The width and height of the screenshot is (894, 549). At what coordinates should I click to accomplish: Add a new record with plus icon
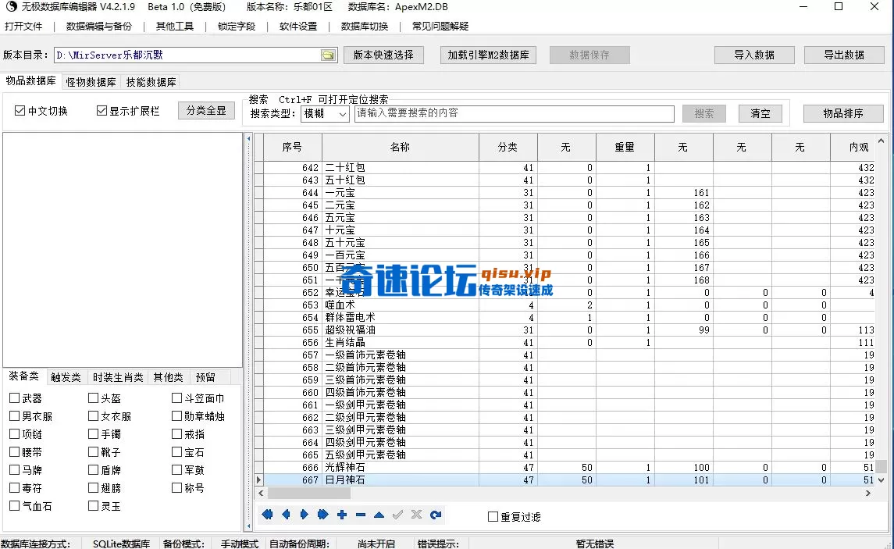[342, 515]
